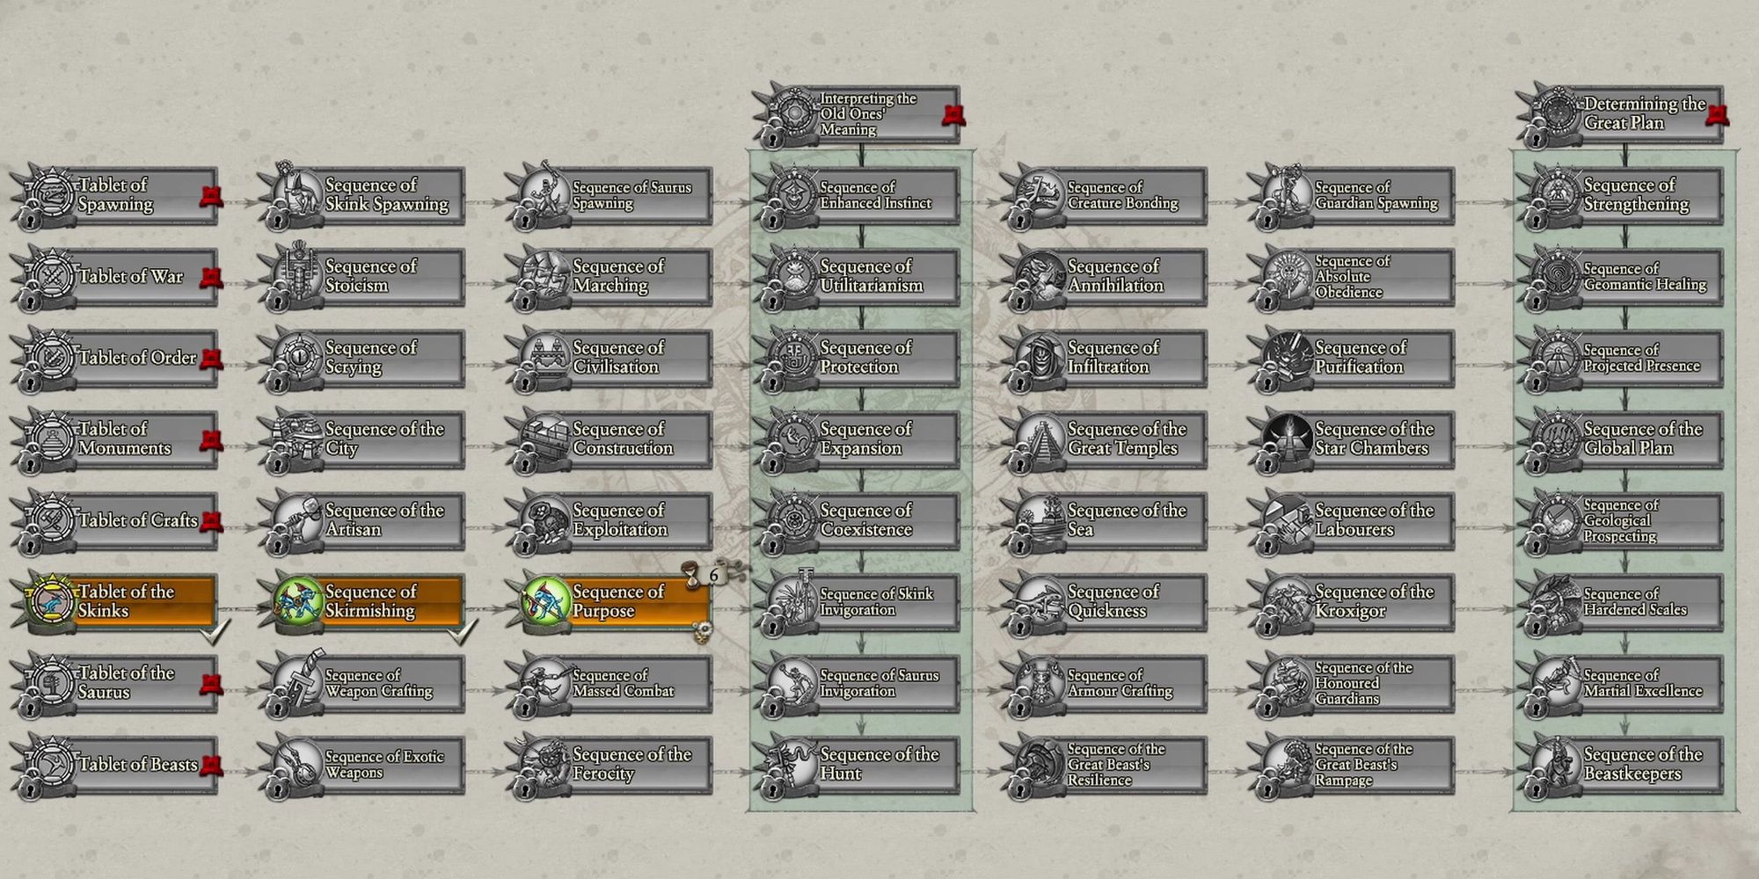Click the red marker on Determining the Great Plan
1759x879 pixels.
pyautogui.click(x=1716, y=114)
